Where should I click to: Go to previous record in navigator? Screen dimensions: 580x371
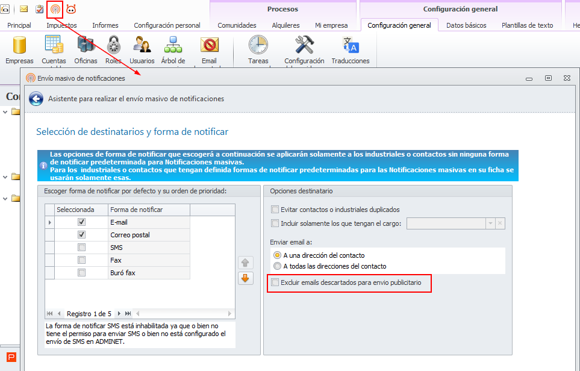pos(59,314)
